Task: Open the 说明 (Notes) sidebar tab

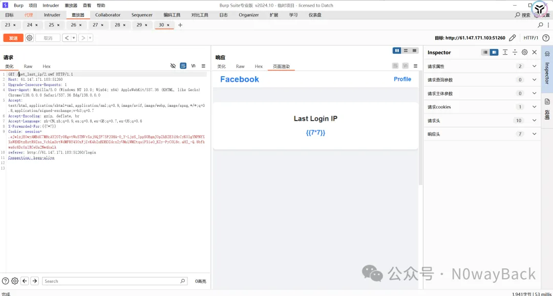Action: click(x=547, y=109)
